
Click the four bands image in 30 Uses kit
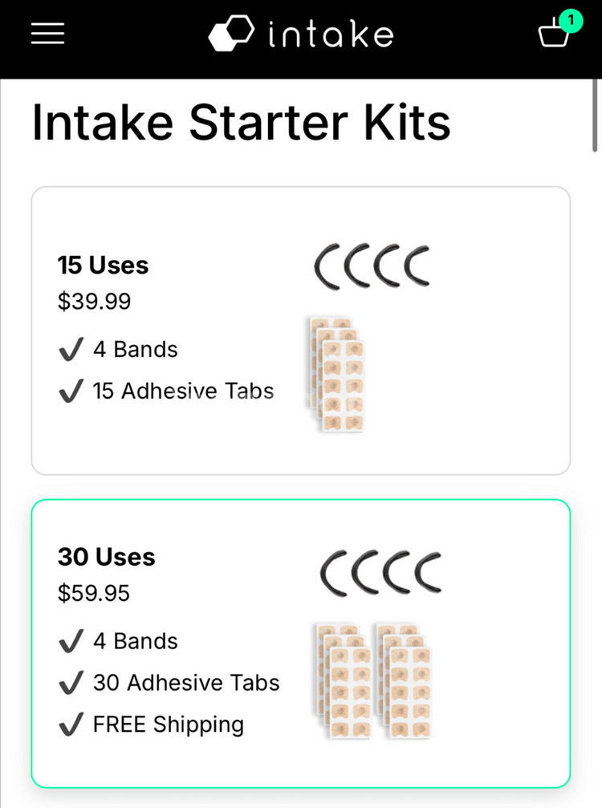tap(381, 573)
